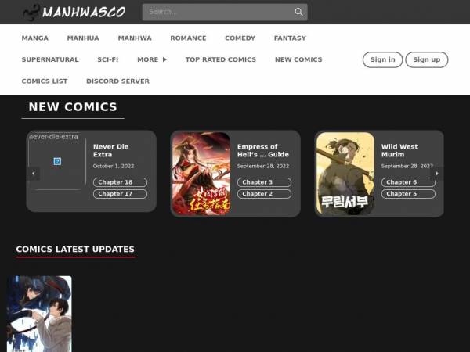Viewport: 470px width, 352px height.
Task: Click the Sign up button
Action: click(427, 60)
